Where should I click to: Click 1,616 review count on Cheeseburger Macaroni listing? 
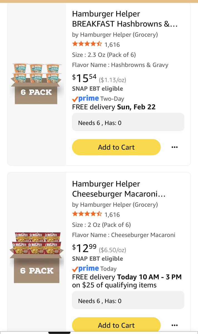(112, 214)
